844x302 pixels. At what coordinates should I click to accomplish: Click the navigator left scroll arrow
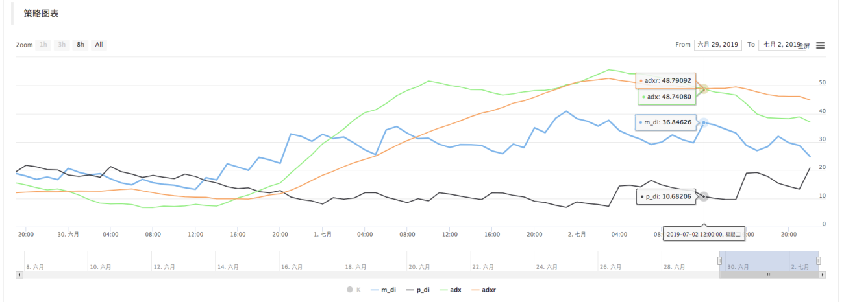[19, 275]
